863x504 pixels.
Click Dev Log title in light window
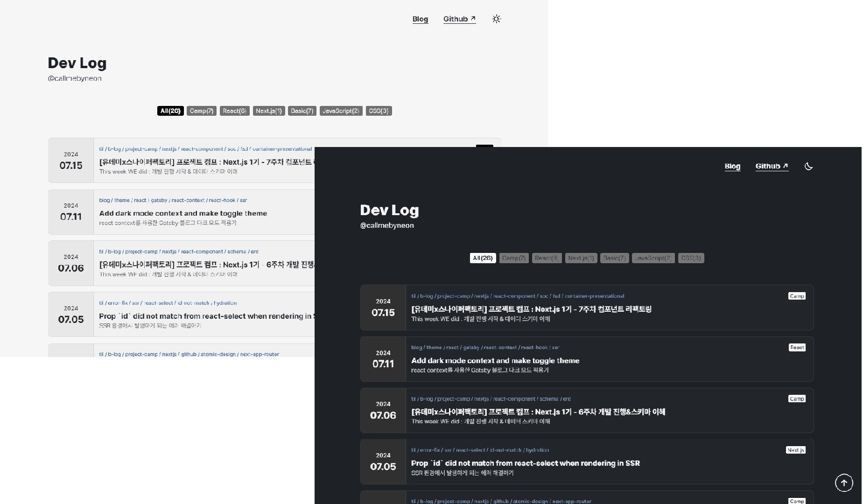(77, 63)
